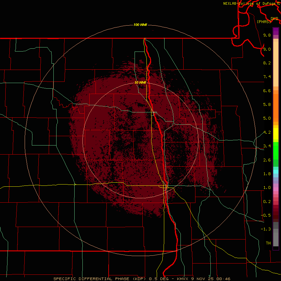Click the KDP 0.5 DEG KMVX caption text
The width and height of the screenshot is (281, 281).
[x=142, y=279]
